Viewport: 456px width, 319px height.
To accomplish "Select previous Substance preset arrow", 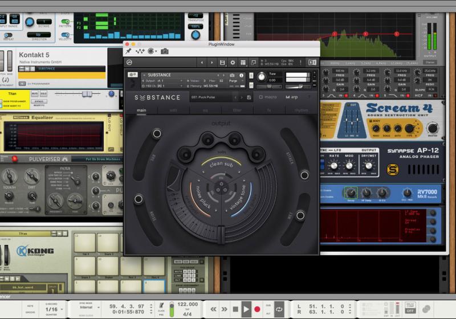I will point(235,97).
